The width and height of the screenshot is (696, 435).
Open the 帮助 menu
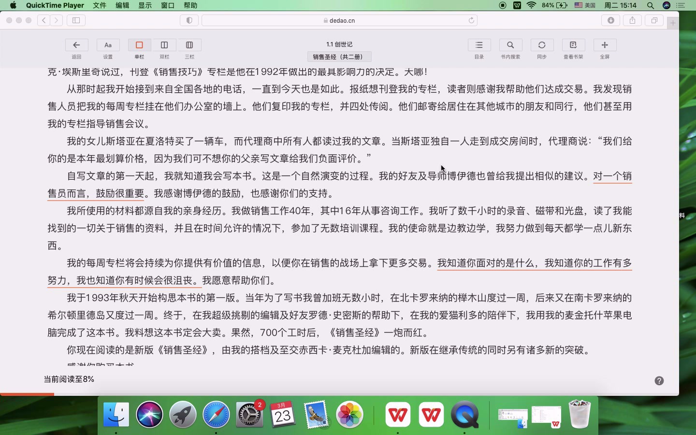[x=190, y=5]
